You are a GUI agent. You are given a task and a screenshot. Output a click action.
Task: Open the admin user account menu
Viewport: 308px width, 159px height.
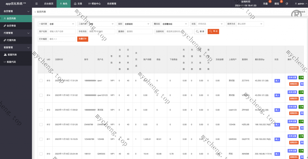click(x=299, y=4)
